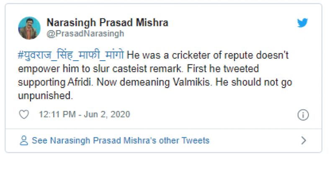The height and width of the screenshot is (172, 335).
Task: Click the word 'unpunished' ending the tweet
Action: point(45,95)
